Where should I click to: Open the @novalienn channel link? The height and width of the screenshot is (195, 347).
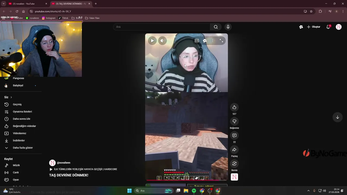pos(64,163)
